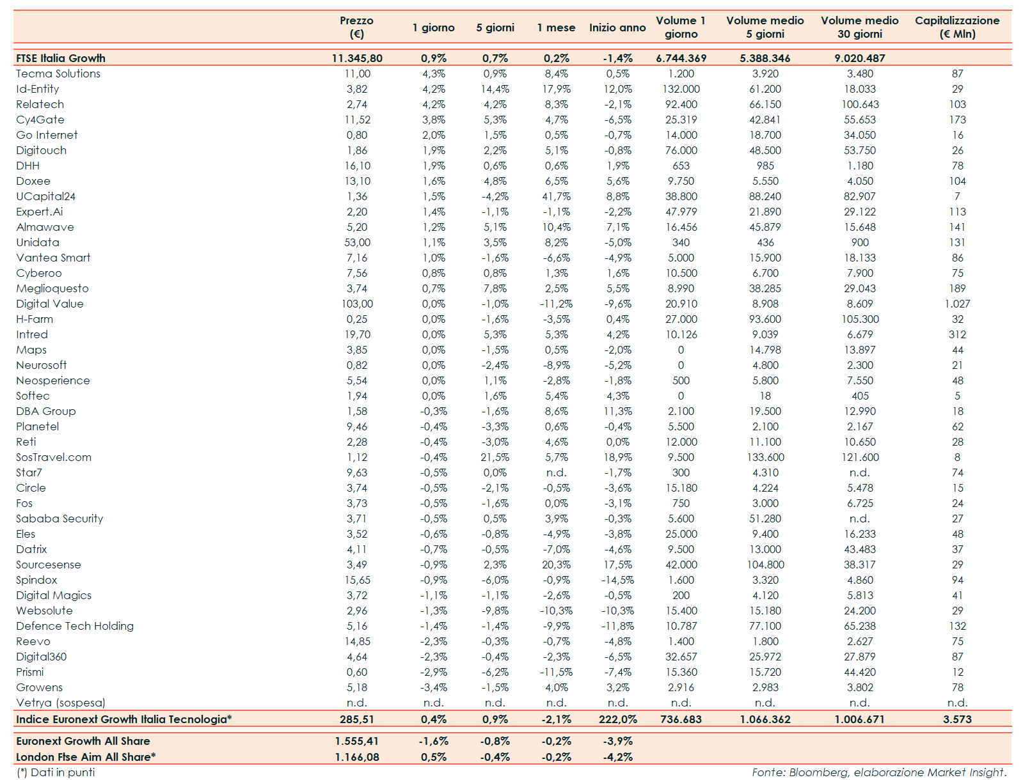Click "Indice Euronext Growth Italia Tecnologia*" label
The height and width of the screenshot is (780, 1023).
[x=124, y=719]
